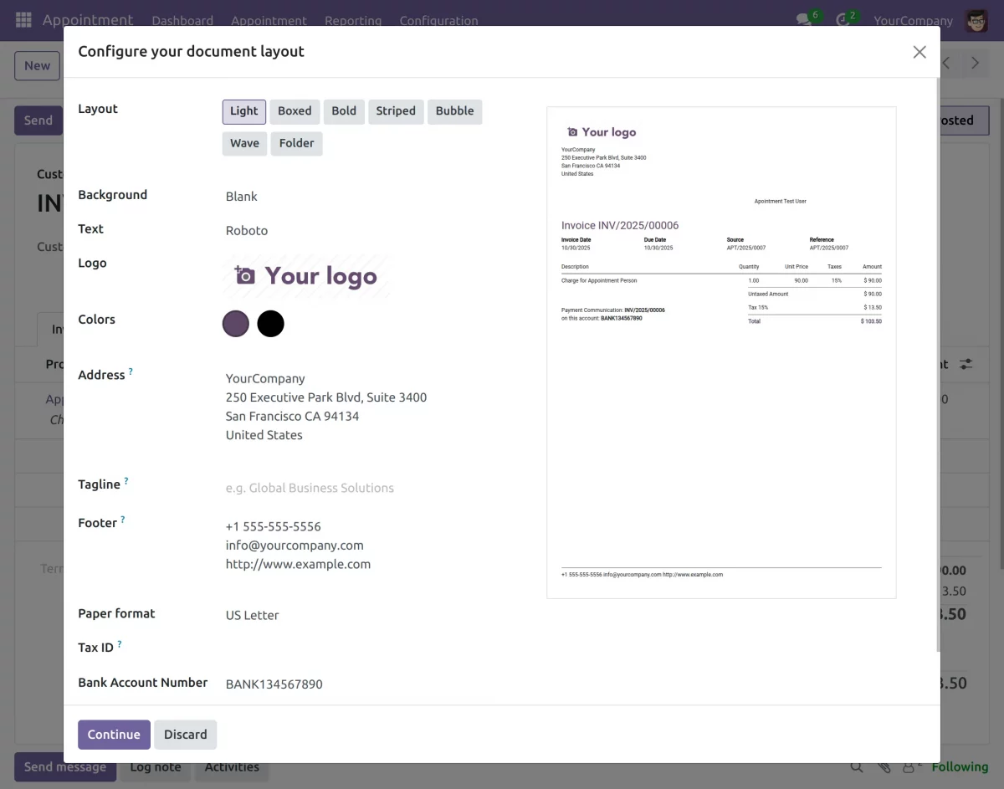
Task: Open the Background dropdown showing Blank
Action: coord(242,196)
